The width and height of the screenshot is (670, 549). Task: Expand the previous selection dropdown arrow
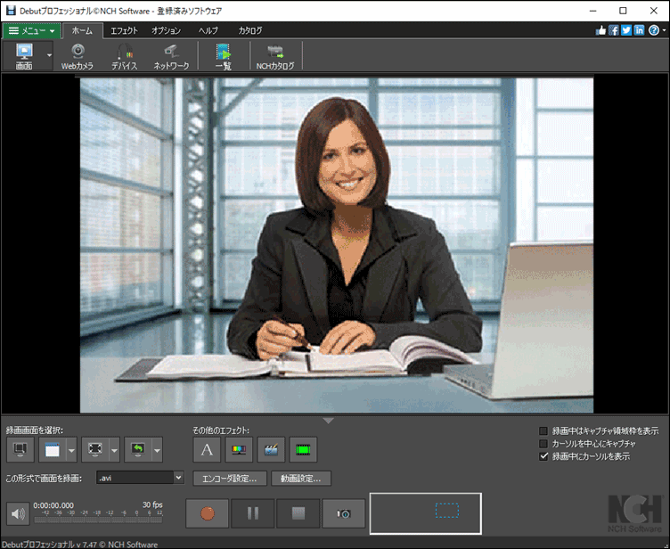(x=157, y=449)
